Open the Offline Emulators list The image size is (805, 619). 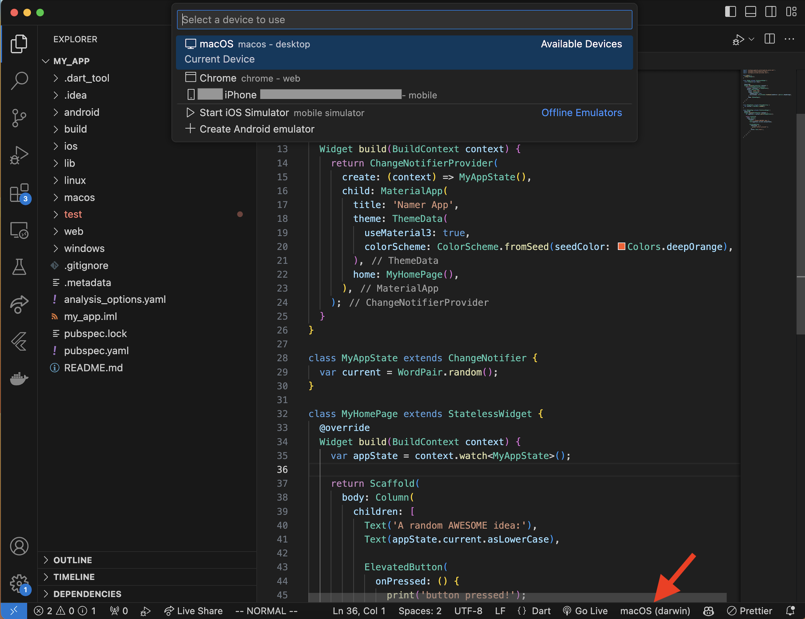582,113
